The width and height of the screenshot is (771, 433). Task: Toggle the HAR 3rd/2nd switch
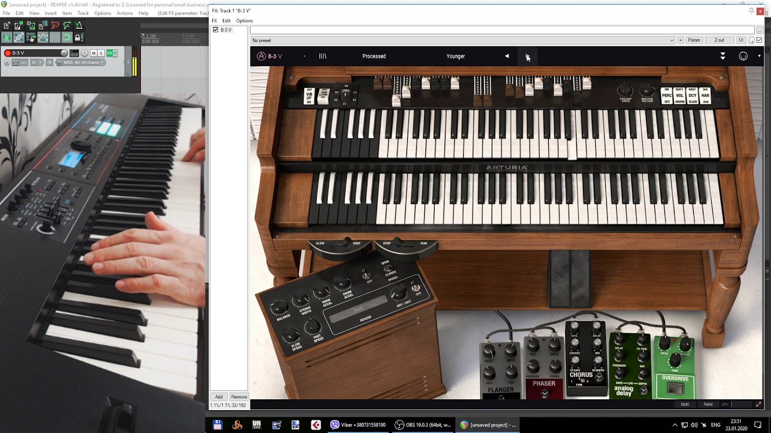coord(705,96)
